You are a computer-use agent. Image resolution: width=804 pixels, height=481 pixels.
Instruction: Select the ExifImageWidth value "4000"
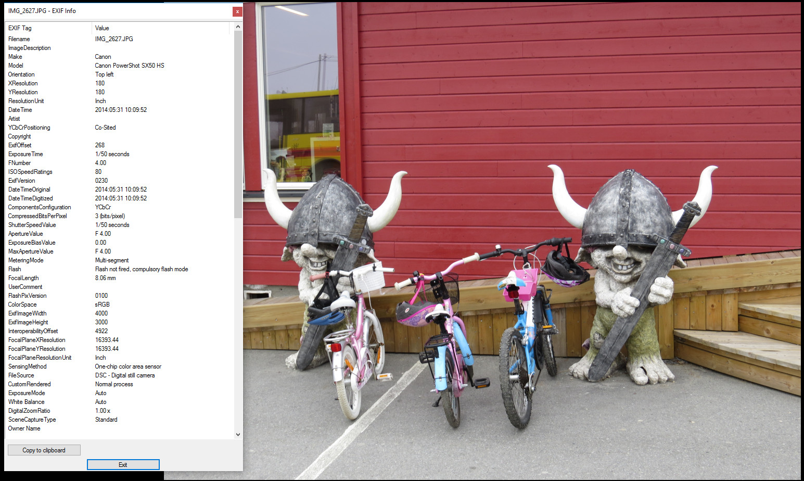(101, 313)
